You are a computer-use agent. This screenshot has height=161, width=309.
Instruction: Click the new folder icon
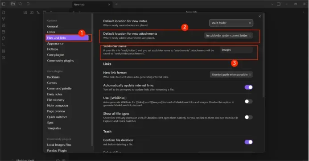(x=32, y=12)
